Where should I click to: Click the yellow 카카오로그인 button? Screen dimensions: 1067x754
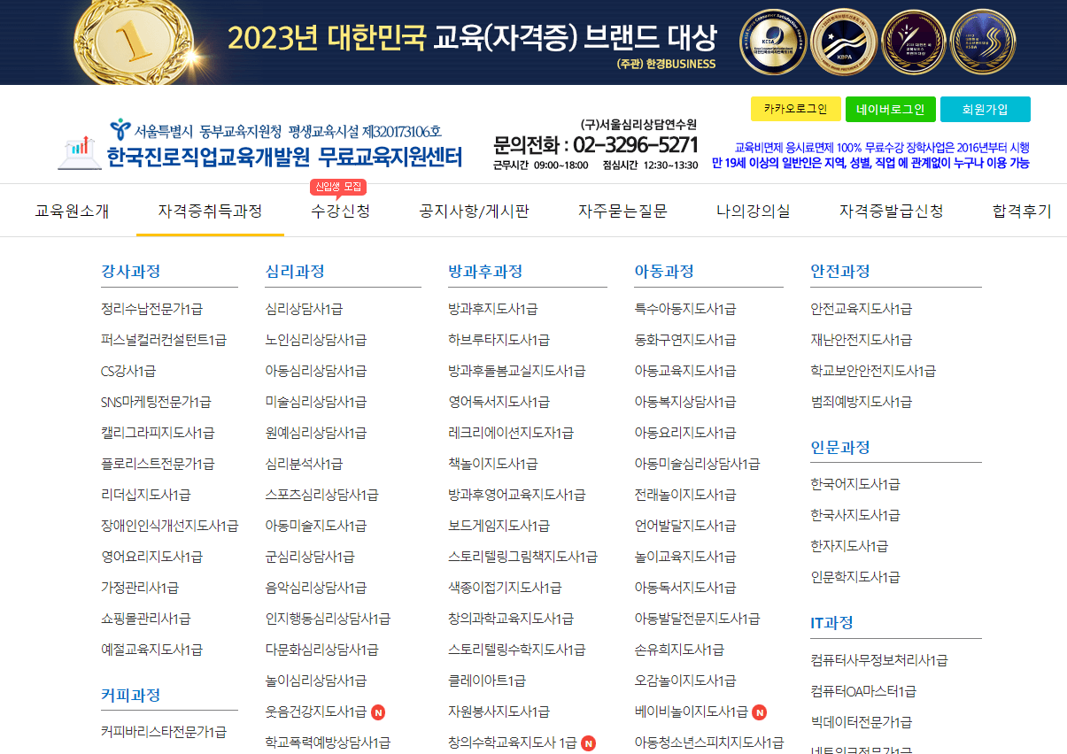(x=794, y=109)
